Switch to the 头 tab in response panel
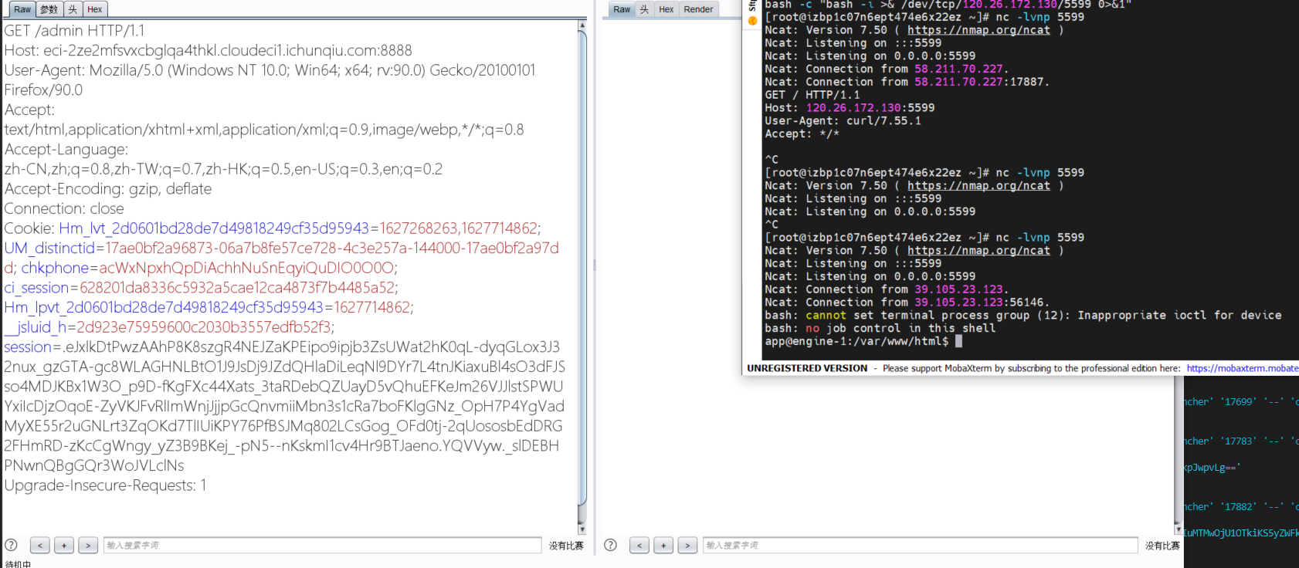This screenshot has height=568, width=1299. pos(645,9)
